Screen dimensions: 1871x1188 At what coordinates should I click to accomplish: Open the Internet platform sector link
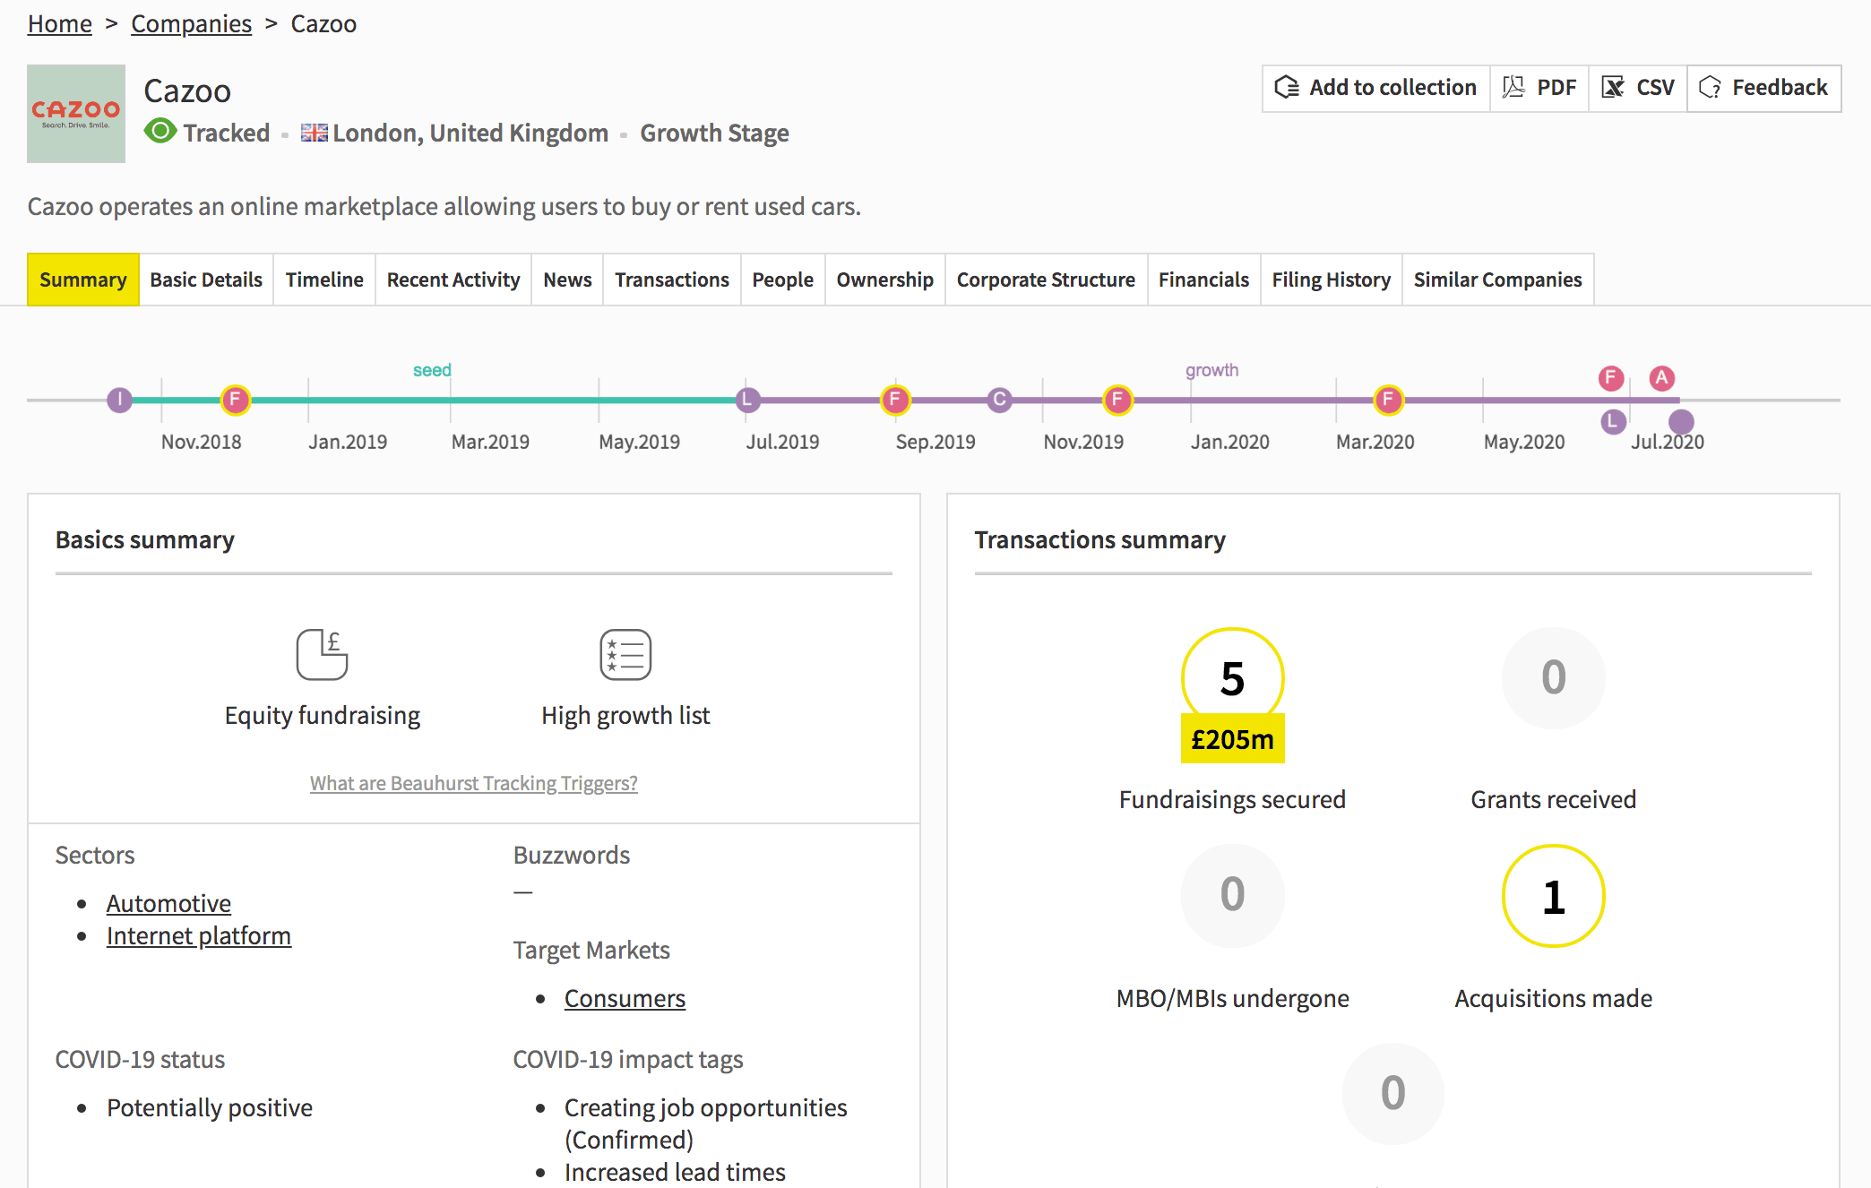[x=199, y=935]
